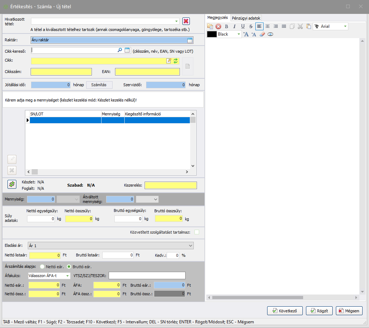The width and height of the screenshot is (369, 328).
Task: Select the Nettó eár. radio button
Action: pyautogui.click(x=42, y=266)
